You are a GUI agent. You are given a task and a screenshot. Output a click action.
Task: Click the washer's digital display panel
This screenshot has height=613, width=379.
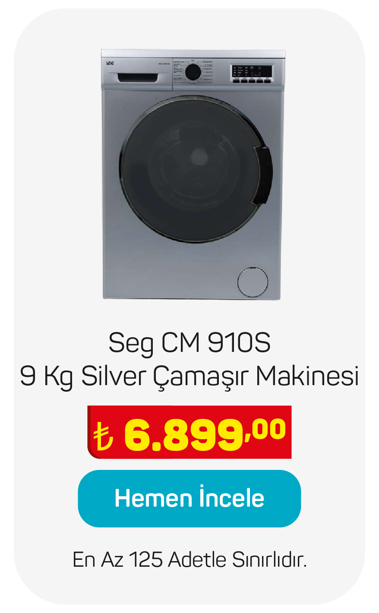[x=252, y=71]
